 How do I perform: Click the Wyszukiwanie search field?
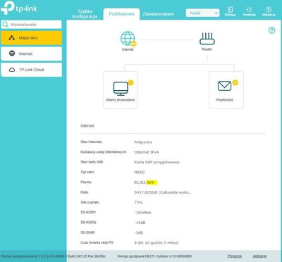tap(32, 25)
